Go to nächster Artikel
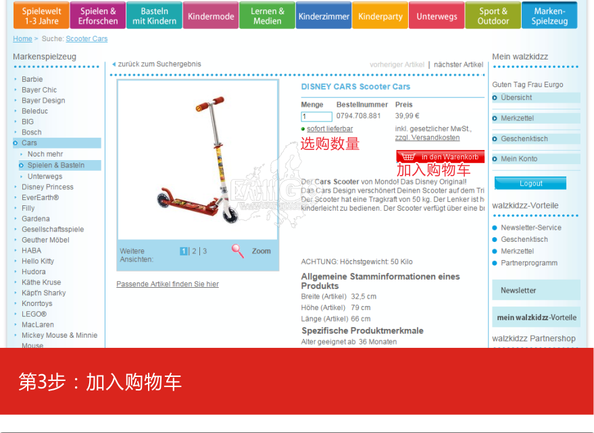594x433 pixels. point(458,65)
